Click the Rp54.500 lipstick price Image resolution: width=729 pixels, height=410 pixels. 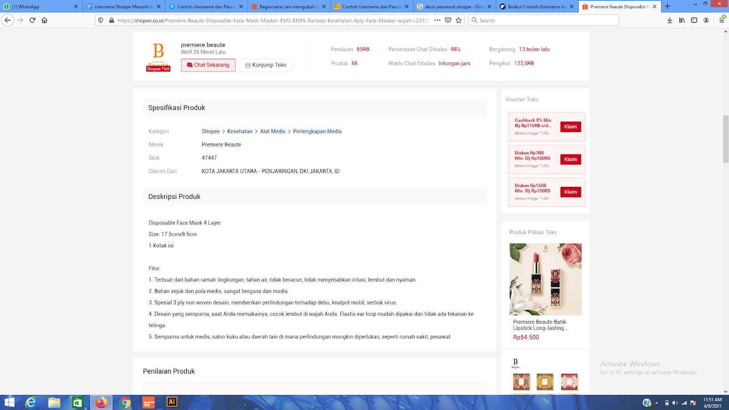pos(526,338)
